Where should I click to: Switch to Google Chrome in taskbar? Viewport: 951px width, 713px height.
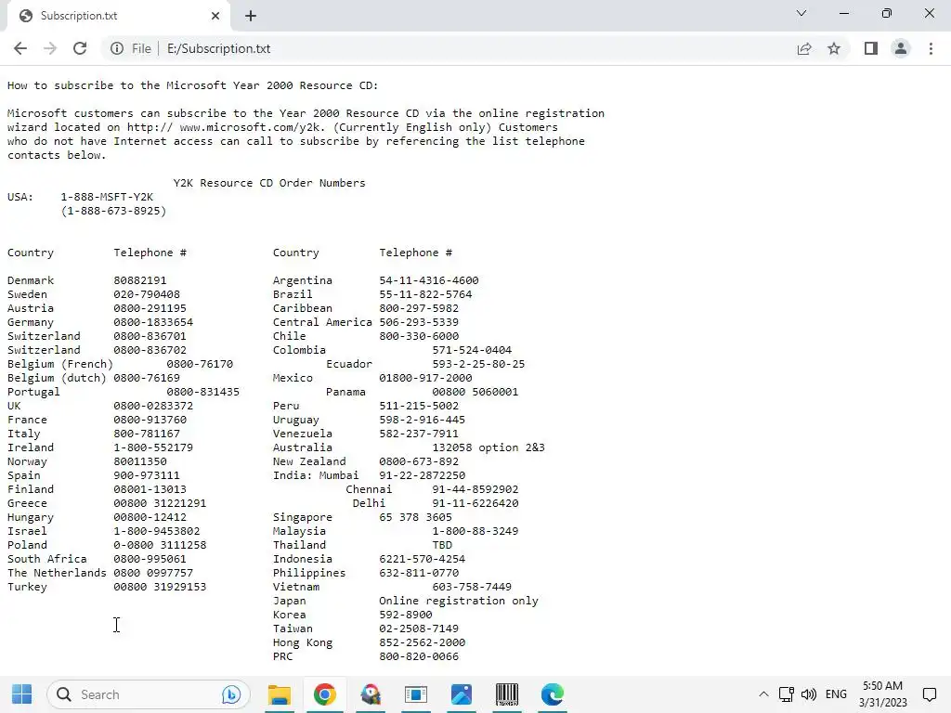pyautogui.click(x=324, y=694)
